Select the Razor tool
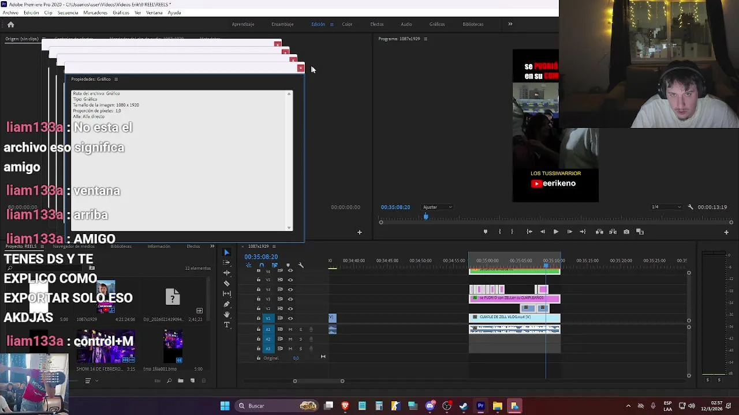Viewport: 739px width, 415px height. tap(226, 283)
